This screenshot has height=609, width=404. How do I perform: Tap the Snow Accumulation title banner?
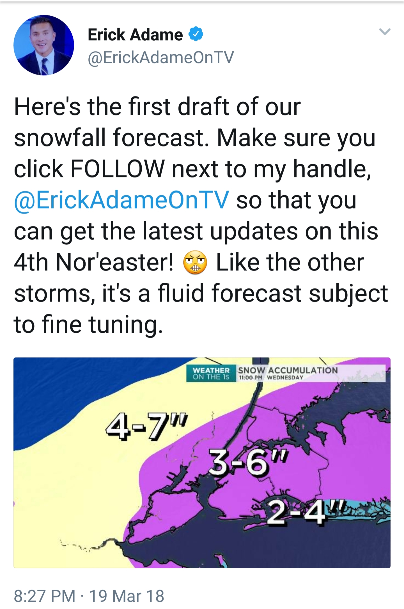point(311,373)
